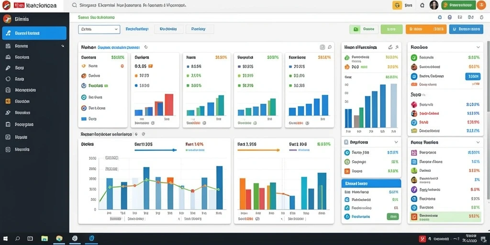Click the pencil icon in the left sidebar
The height and width of the screenshot is (245, 490).
tap(9, 68)
